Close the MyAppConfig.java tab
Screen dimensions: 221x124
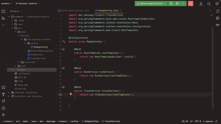coord(121,10)
